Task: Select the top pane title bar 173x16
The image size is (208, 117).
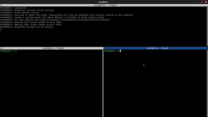Action: click(x=104, y=5)
